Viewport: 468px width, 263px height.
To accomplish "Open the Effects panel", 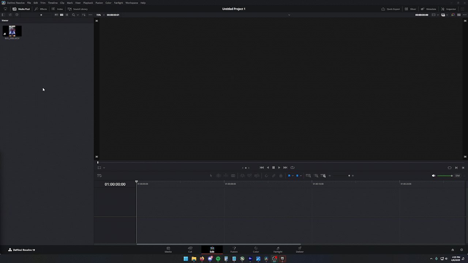I will [41, 9].
